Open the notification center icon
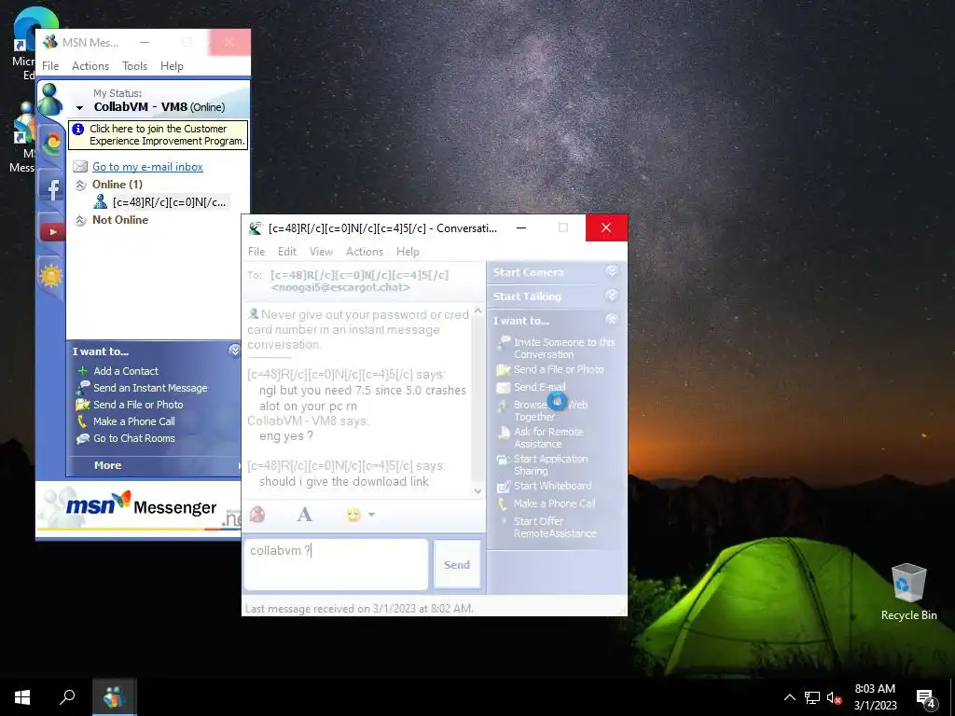The image size is (955, 716). click(x=926, y=697)
